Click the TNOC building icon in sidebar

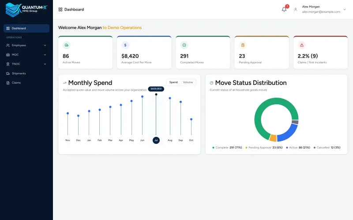pos(8,64)
